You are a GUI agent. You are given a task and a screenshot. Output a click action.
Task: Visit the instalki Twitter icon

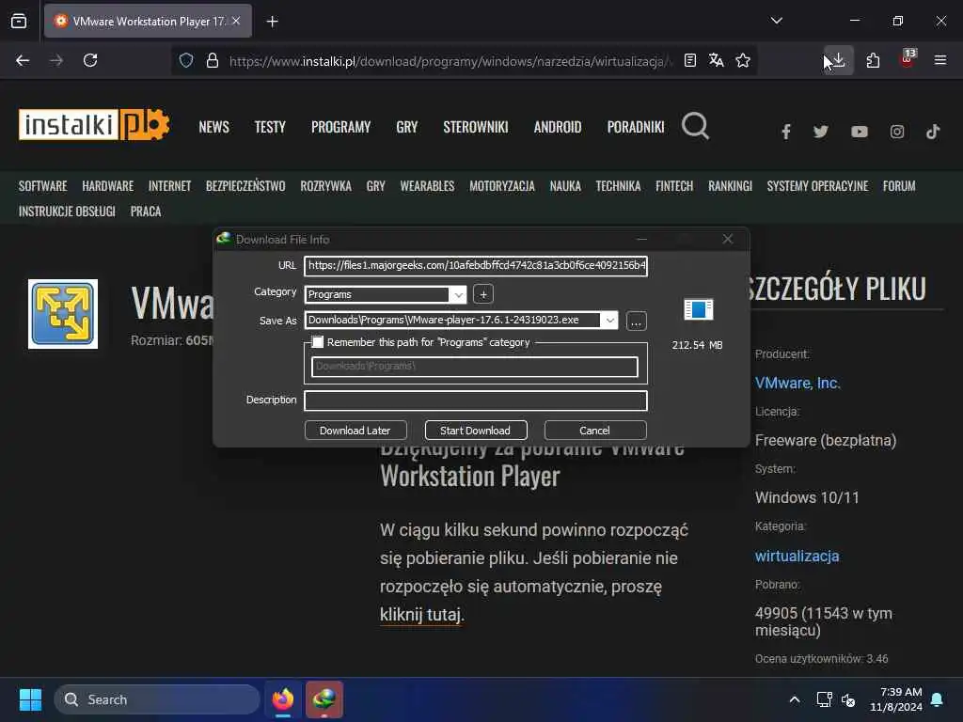(820, 132)
